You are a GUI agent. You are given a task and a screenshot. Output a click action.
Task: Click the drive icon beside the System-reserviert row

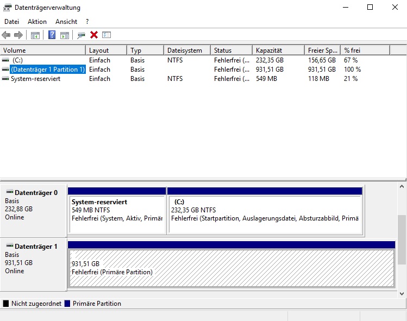(5, 79)
